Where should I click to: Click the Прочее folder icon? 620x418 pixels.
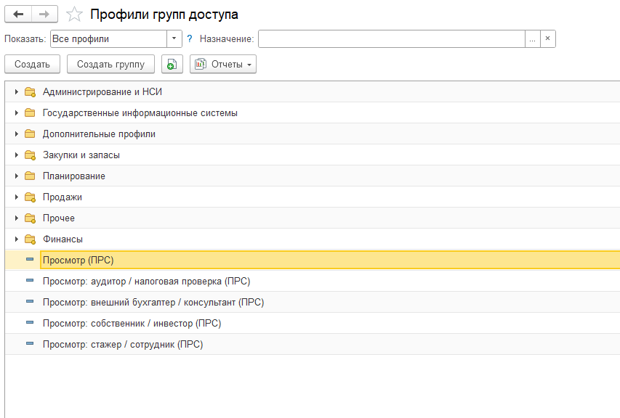[x=30, y=218]
